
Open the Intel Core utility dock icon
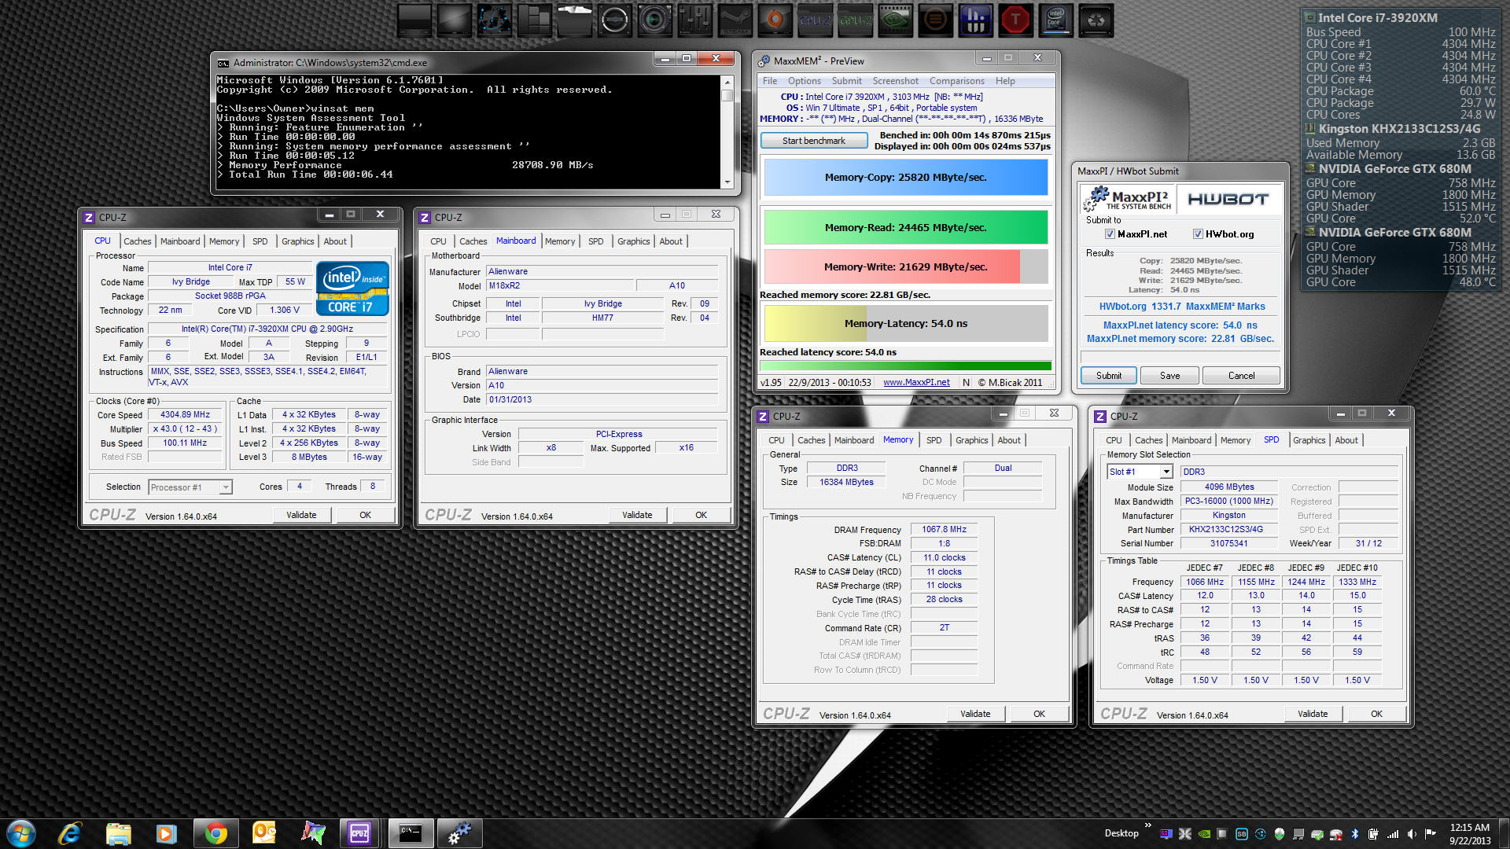click(x=1056, y=20)
